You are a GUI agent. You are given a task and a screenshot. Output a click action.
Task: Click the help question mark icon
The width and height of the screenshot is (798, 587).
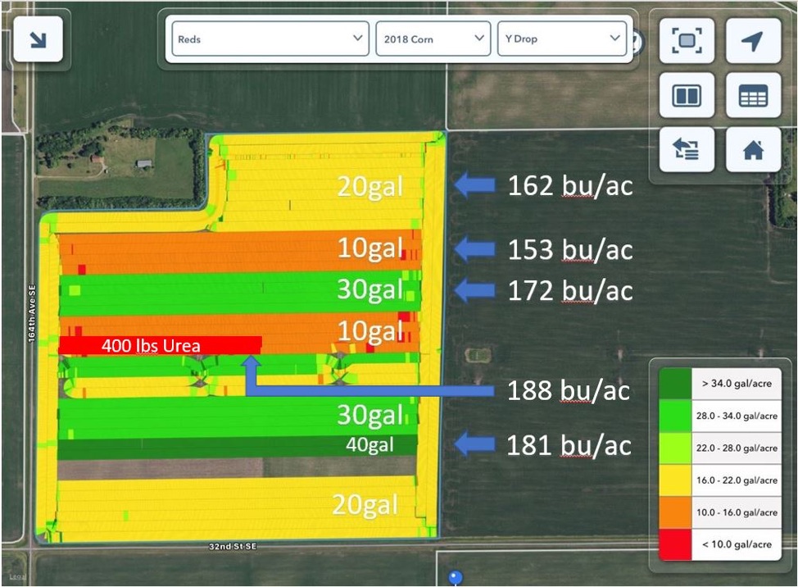point(637,42)
